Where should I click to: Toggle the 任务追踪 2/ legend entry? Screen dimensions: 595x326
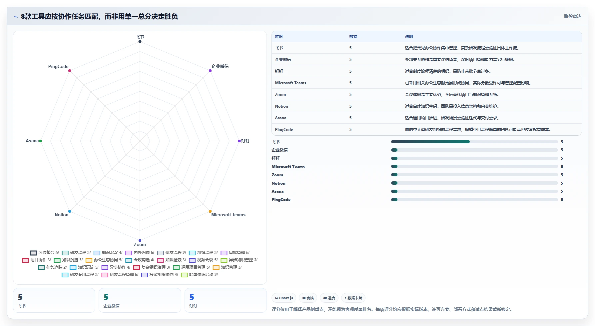tap(52, 267)
